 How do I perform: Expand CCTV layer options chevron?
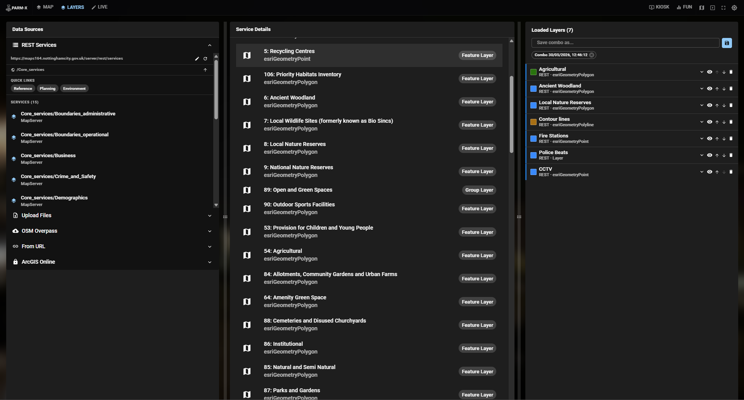[702, 172]
